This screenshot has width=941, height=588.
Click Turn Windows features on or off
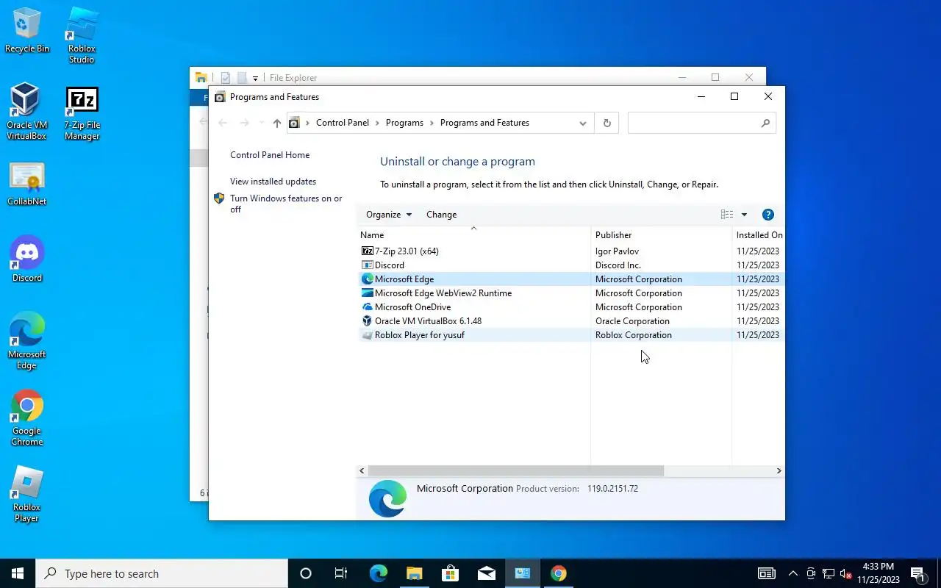(286, 204)
